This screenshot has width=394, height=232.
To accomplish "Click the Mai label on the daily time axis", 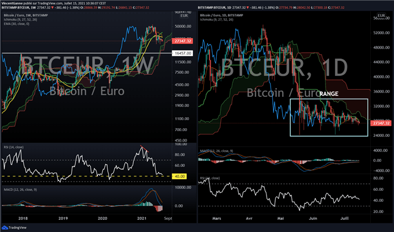I will [280, 218].
